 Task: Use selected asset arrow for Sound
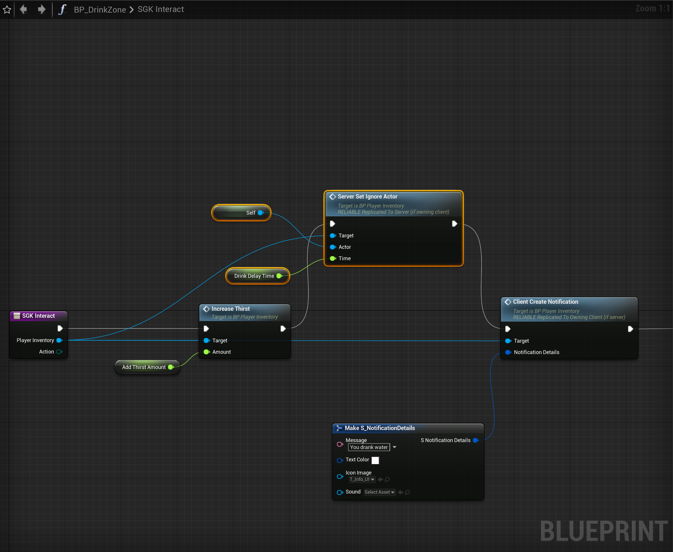(400, 492)
